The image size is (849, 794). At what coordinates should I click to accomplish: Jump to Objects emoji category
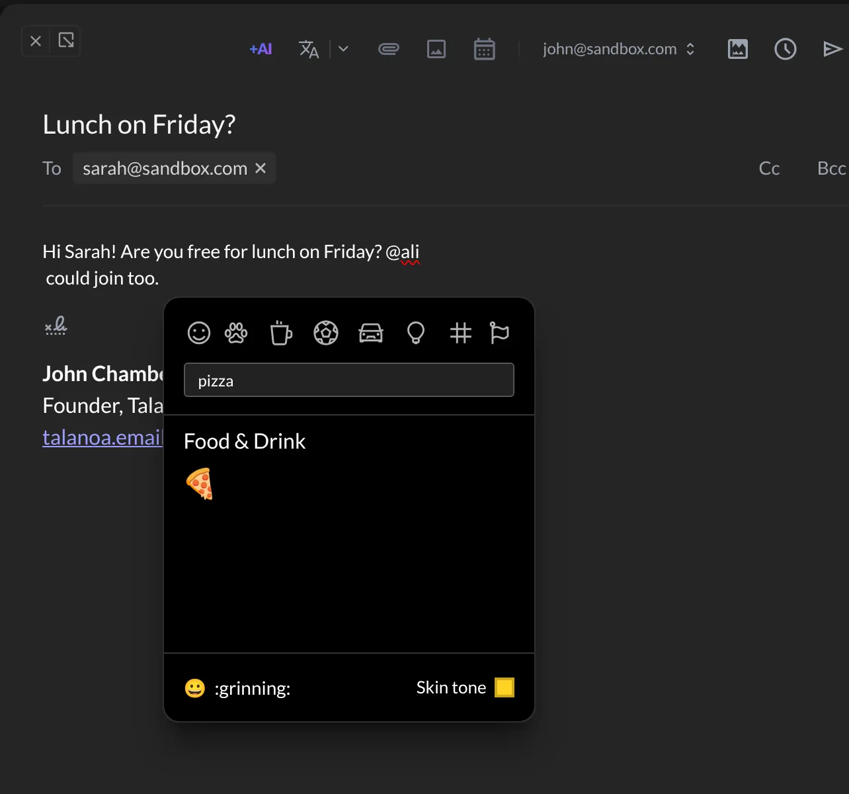(416, 333)
